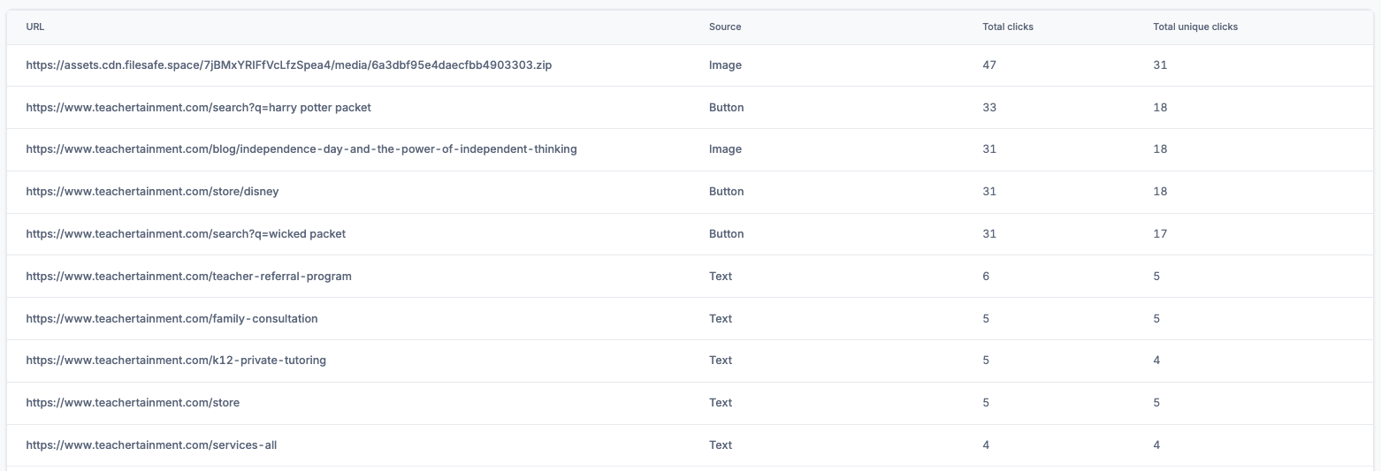Image resolution: width=1381 pixels, height=471 pixels.
Task: Select Button source in harry potter row
Action: point(726,108)
